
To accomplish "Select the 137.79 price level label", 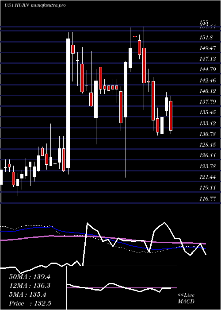I will tap(208, 102).
